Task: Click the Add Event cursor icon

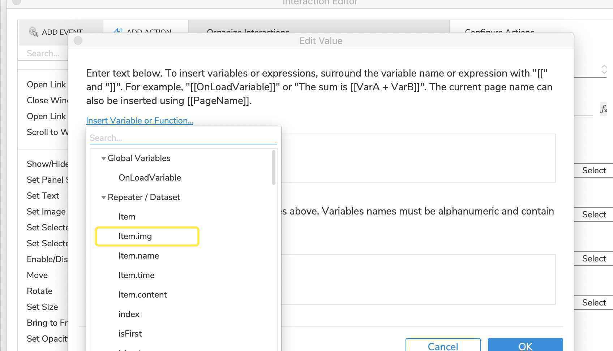Action: (33, 32)
